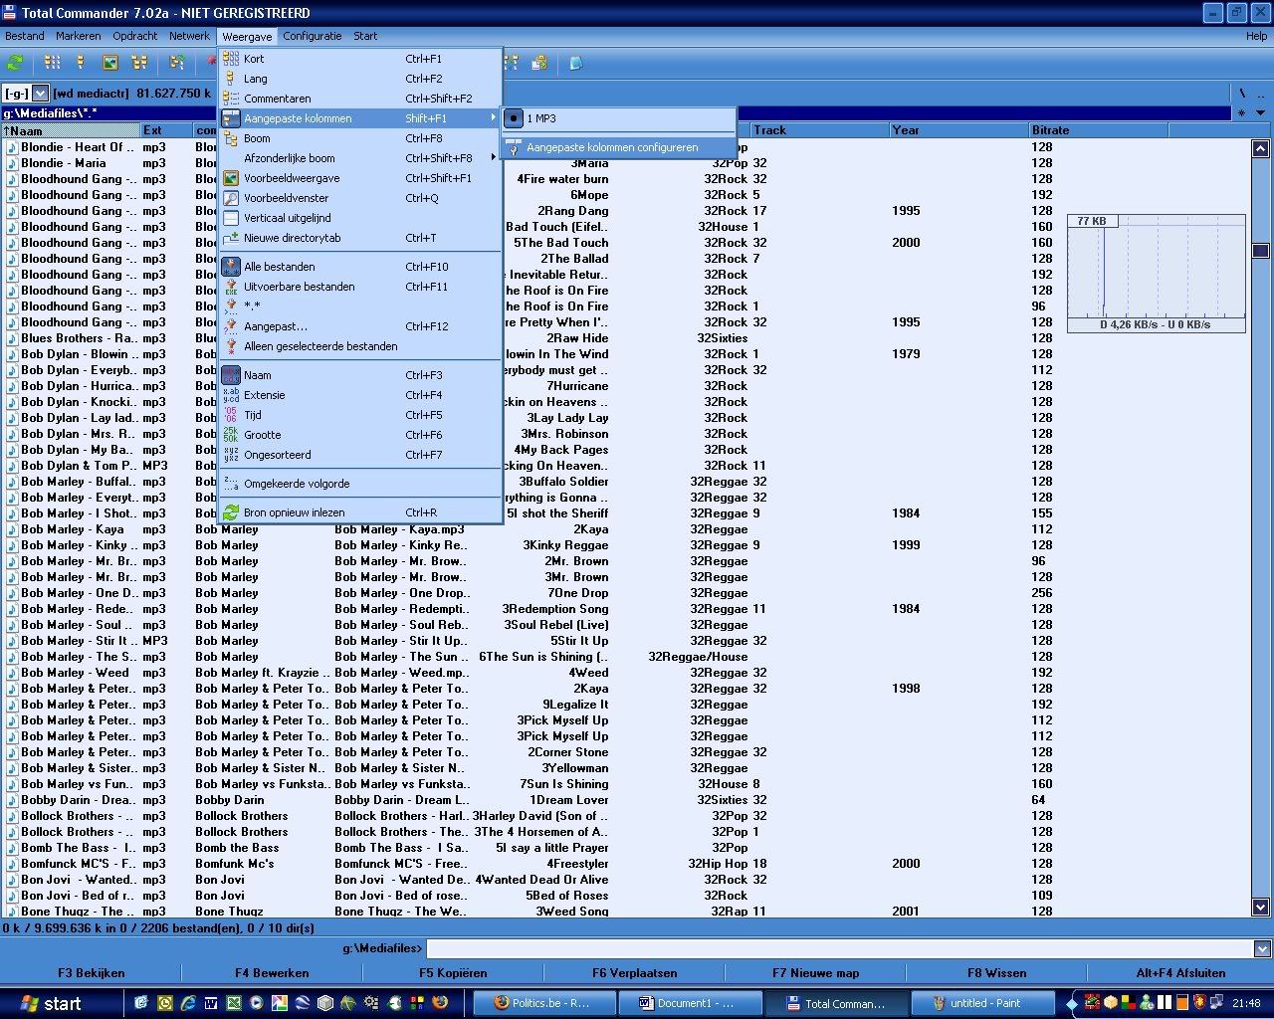Toggle Alleen geselecteerde bestanden
The height and width of the screenshot is (1019, 1274).
[x=360, y=346]
